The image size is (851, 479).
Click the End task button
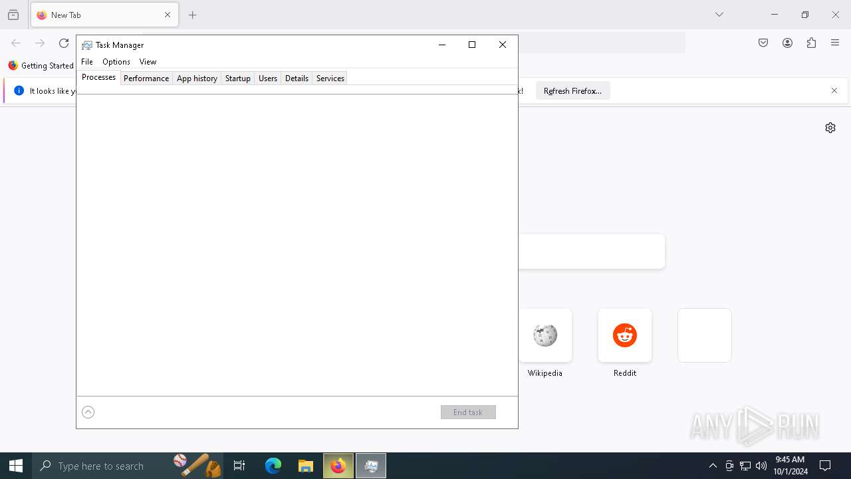coord(468,412)
